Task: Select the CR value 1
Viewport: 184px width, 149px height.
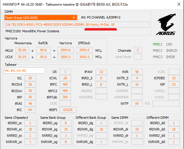Action: coord(65,72)
